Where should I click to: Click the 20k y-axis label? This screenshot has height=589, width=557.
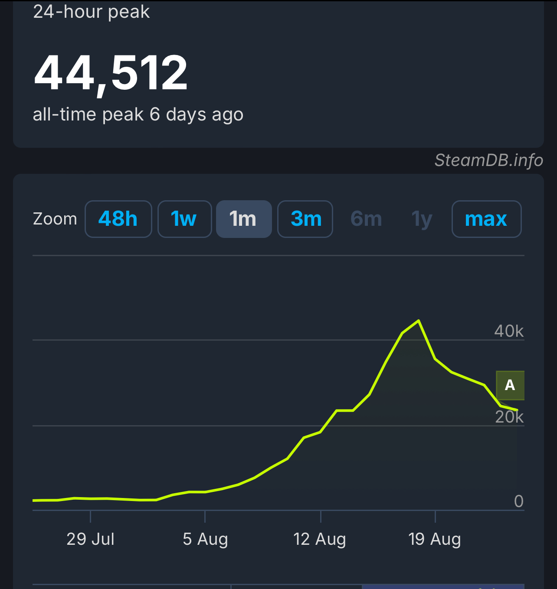(x=509, y=417)
